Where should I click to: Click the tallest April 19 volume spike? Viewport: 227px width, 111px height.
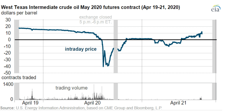[32, 94]
